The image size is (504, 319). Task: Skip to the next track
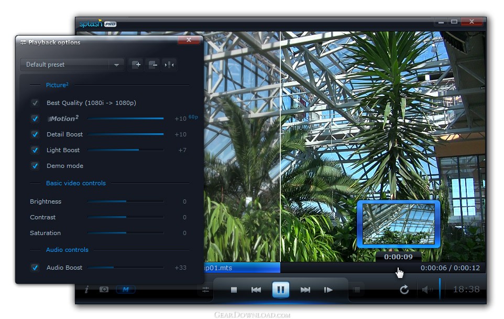tap(305, 290)
